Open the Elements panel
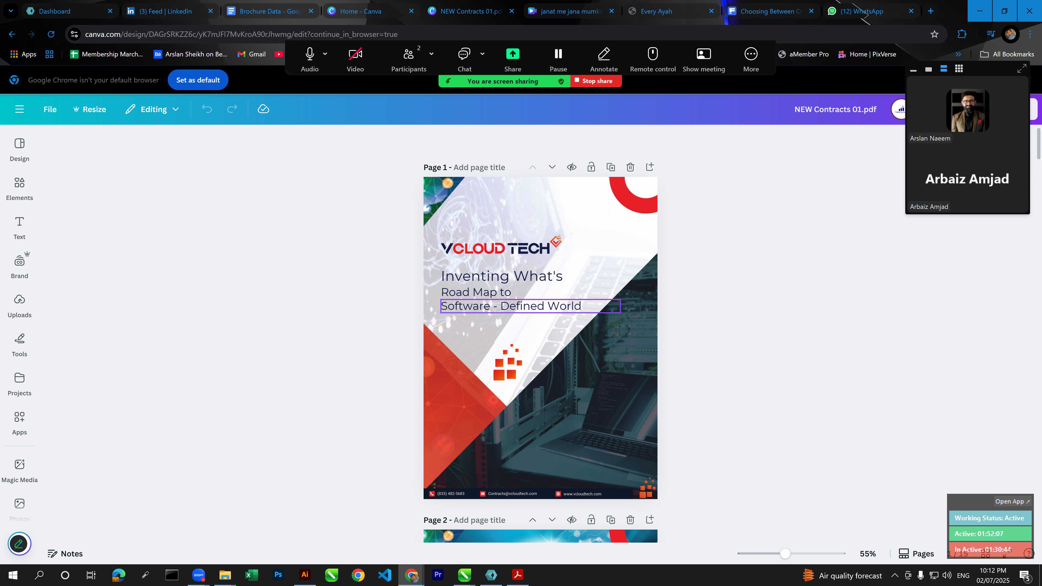1042x586 pixels. [x=20, y=189]
